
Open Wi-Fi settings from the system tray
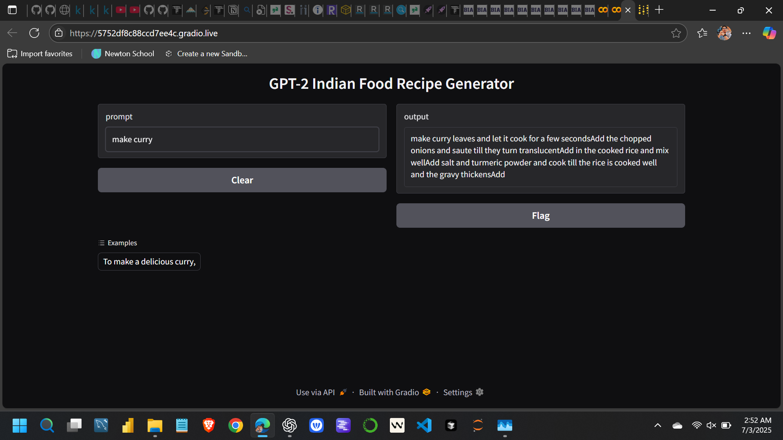pyautogui.click(x=697, y=425)
